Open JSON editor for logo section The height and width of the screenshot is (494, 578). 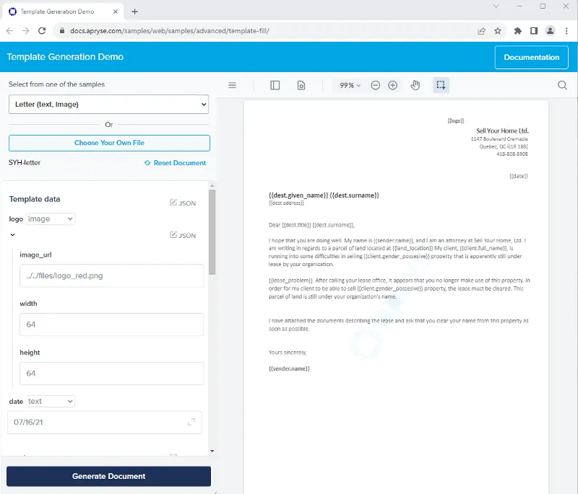(183, 235)
